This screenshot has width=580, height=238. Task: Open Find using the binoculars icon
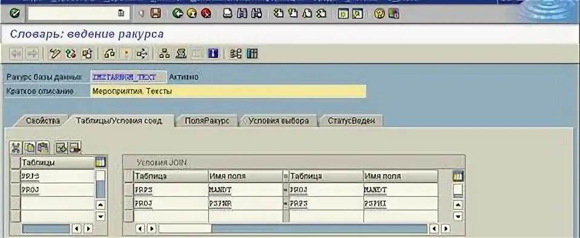click(x=242, y=14)
